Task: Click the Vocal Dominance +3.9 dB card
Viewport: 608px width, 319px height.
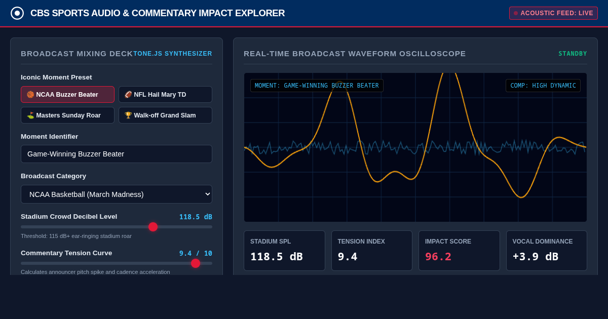Action: pos(547,251)
